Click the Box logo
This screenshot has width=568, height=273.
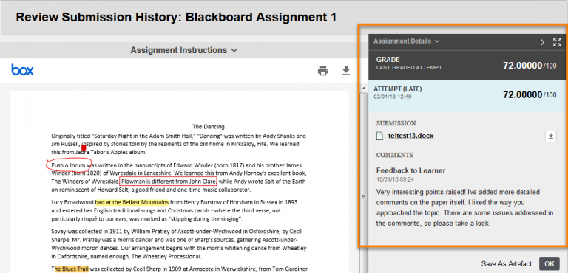(x=22, y=69)
